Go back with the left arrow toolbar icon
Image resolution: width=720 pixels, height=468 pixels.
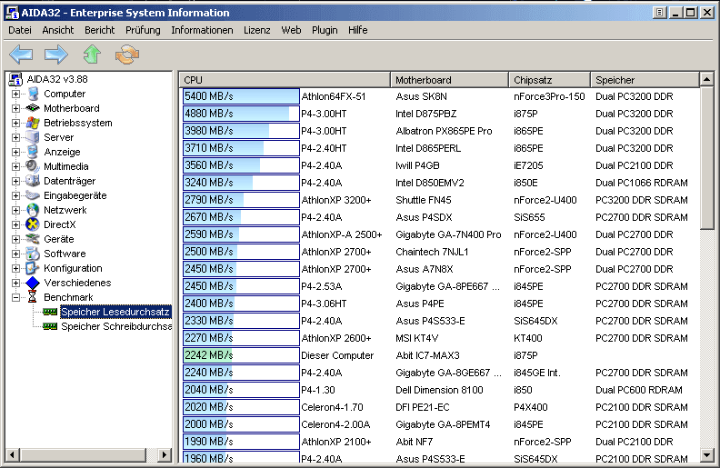[21, 55]
